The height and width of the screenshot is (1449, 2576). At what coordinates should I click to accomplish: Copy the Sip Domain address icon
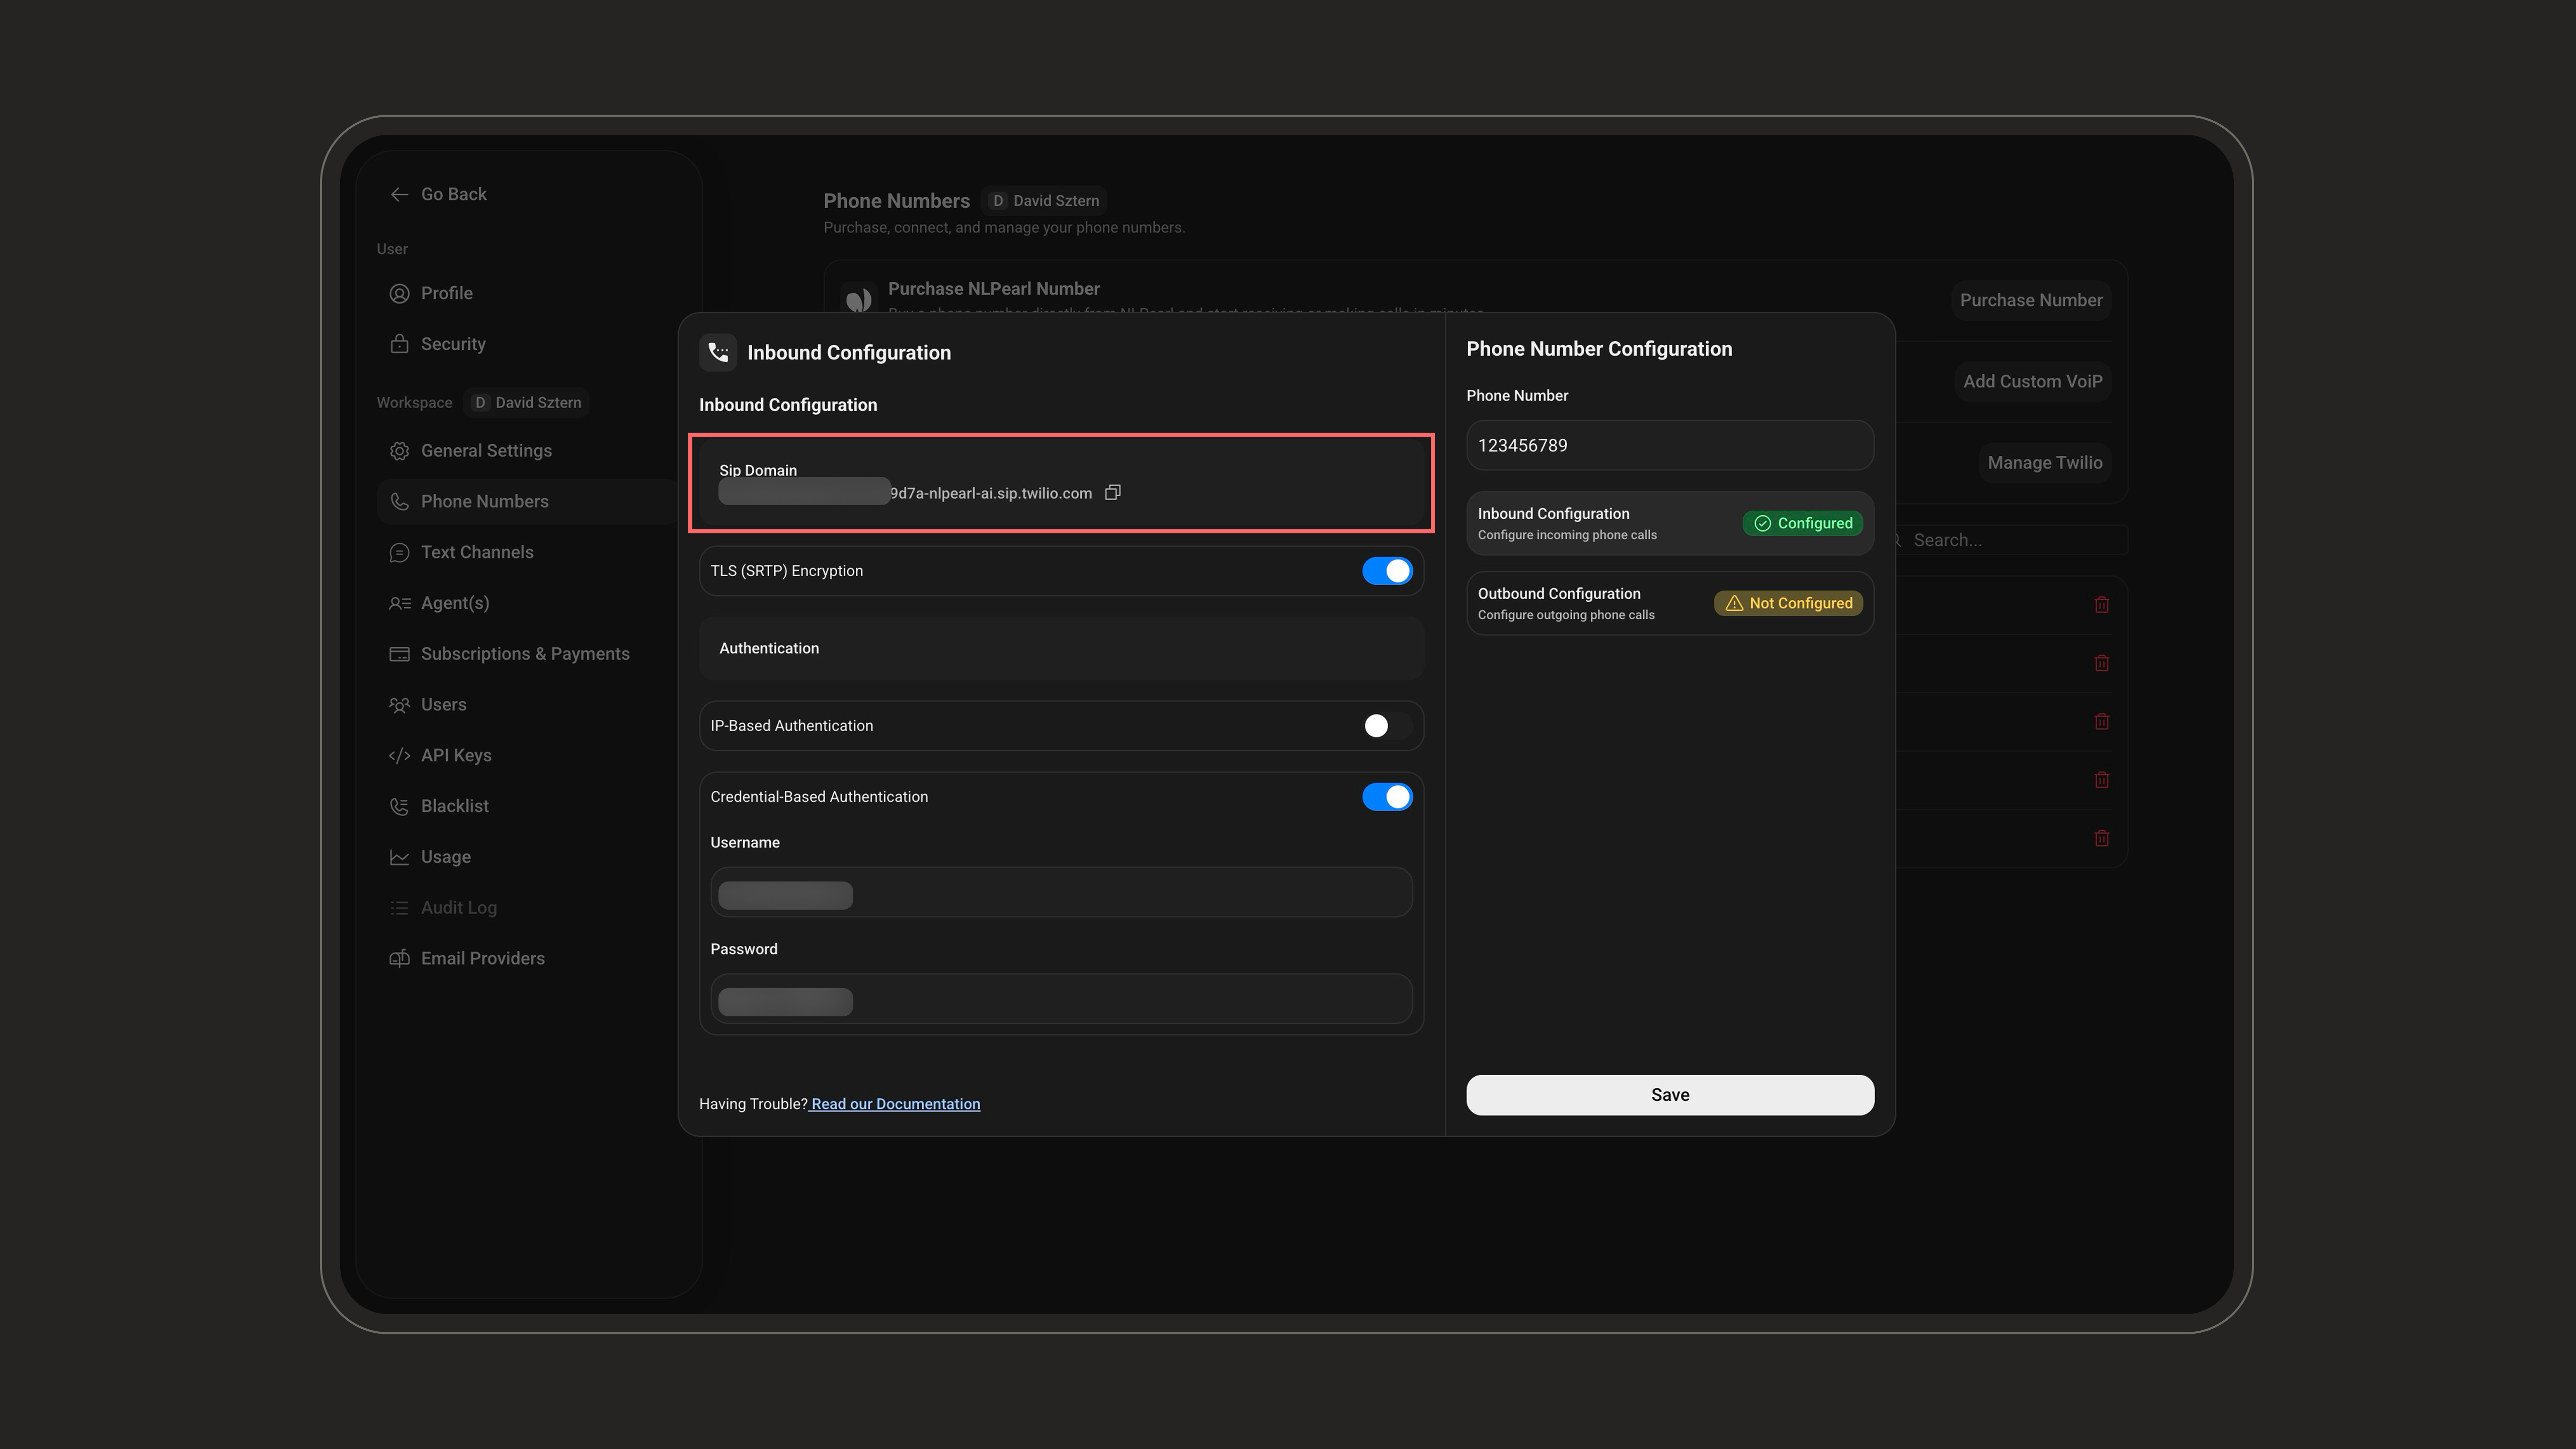(x=1112, y=492)
